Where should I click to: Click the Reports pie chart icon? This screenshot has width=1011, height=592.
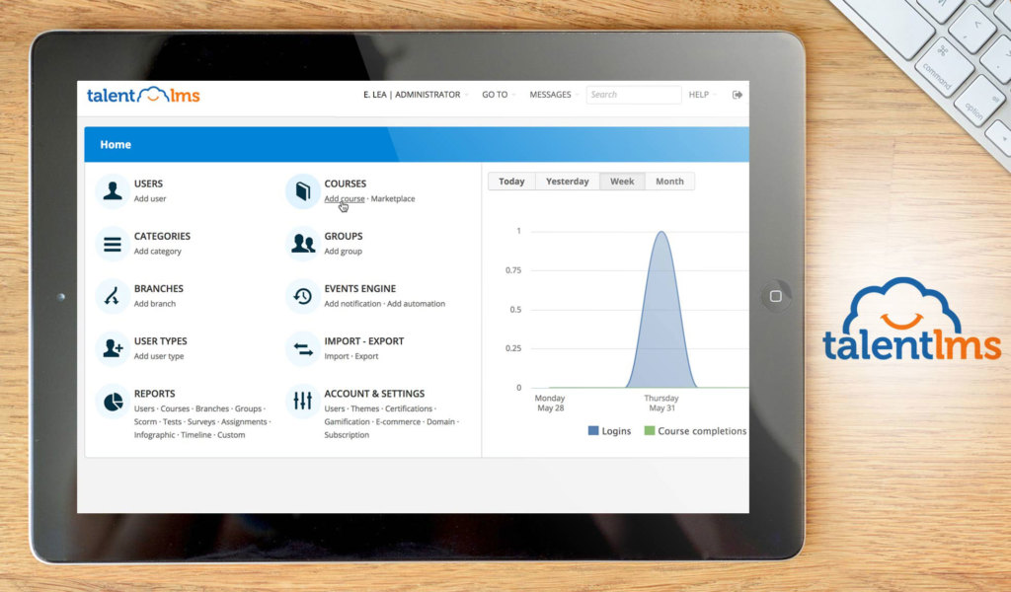(113, 402)
